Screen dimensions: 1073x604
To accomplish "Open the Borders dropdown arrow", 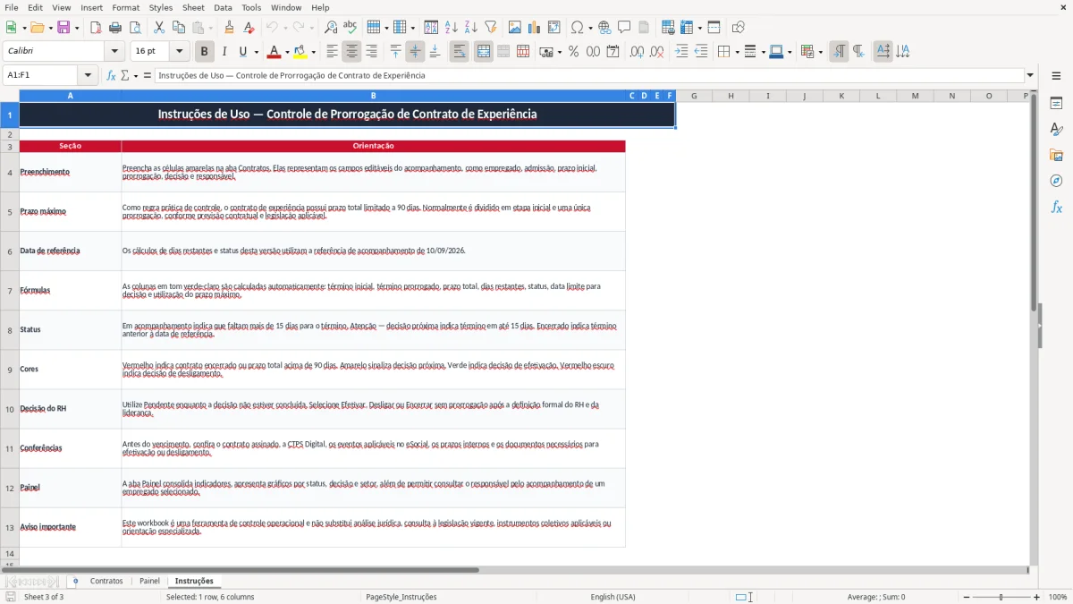I will point(736,52).
